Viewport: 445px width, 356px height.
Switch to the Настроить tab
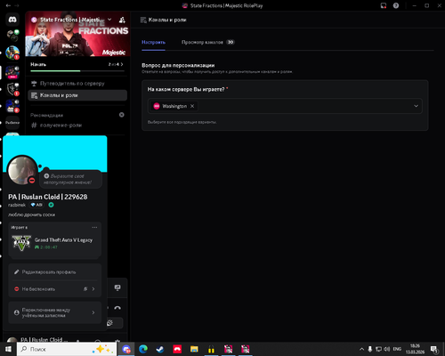coord(153,42)
